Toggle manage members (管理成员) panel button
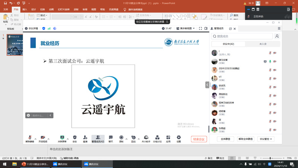The image size is (298, 168). pyautogui.click(x=98, y=139)
